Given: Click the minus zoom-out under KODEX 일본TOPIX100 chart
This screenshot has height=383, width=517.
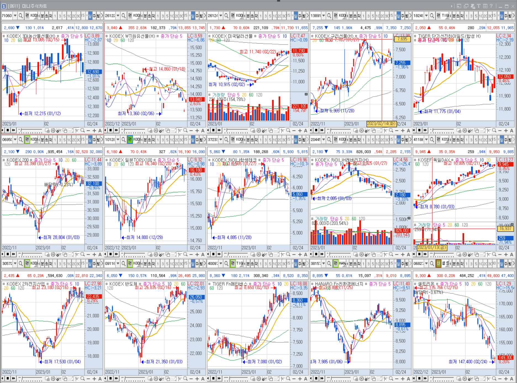Looking at the screenshot, I should click(x=191, y=254).
